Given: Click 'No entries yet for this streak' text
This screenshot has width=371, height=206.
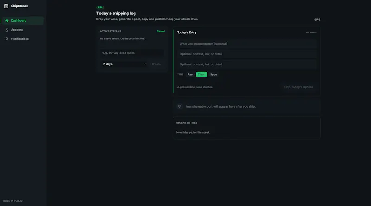Looking at the screenshot, I should tap(193, 132).
